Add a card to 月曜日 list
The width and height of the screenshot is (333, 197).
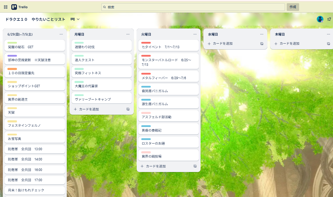click(87, 109)
